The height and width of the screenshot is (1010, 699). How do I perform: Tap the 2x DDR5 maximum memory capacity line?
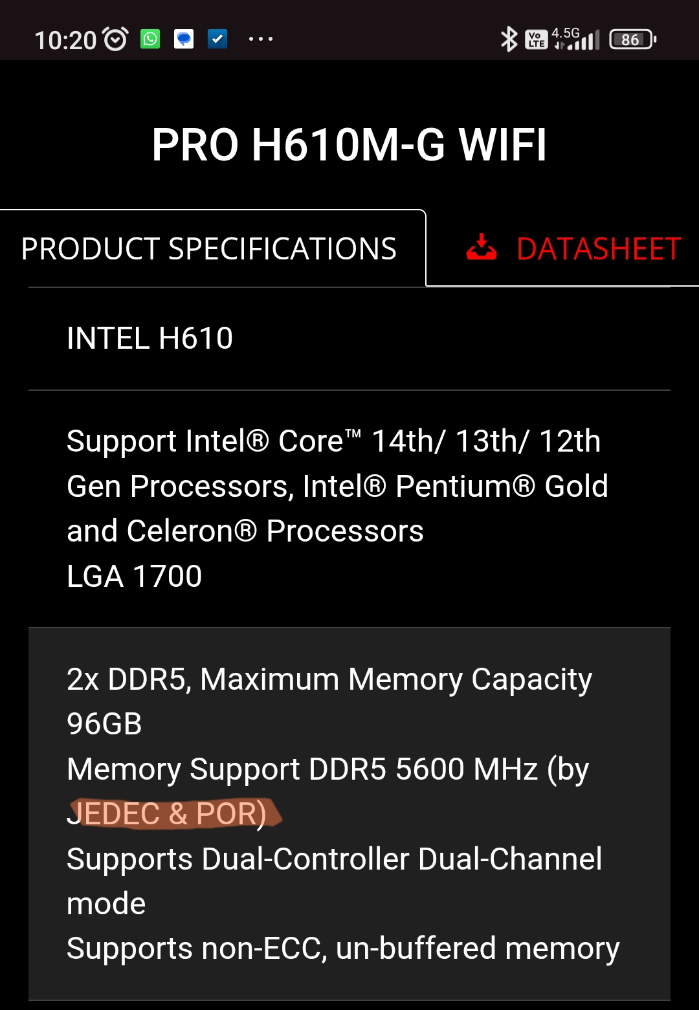(x=329, y=701)
